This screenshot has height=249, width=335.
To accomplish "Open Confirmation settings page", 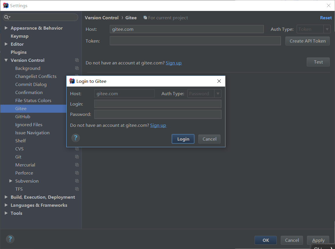I will coord(29,93).
